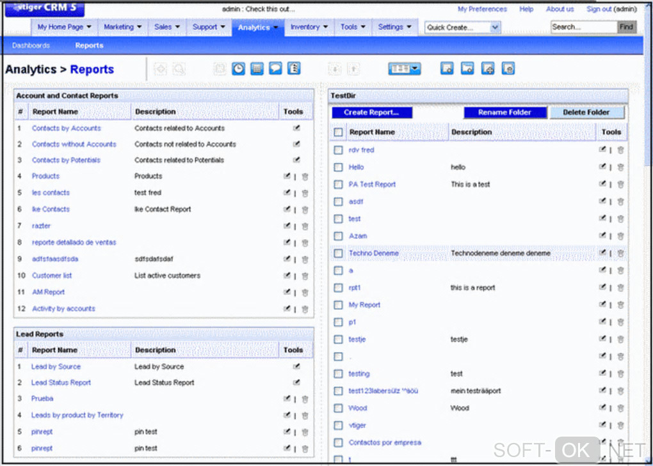Open the reporte detallado de ventas report
This screenshot has height=466, width=653.
click(x=74, y=242)
